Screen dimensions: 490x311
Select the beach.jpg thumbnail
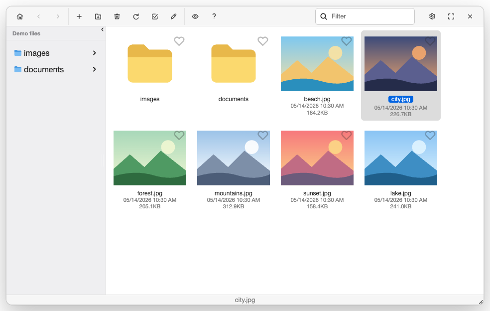point(317,64)
